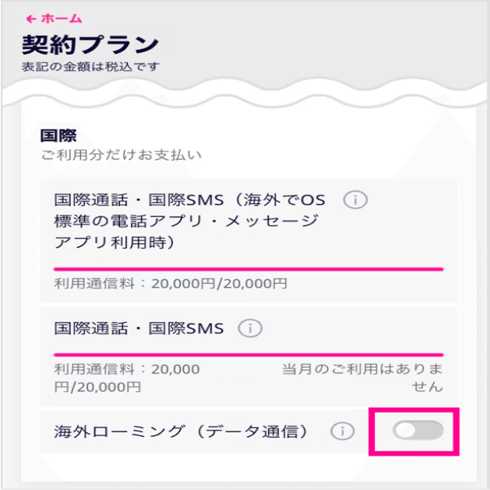
Task: Click the pink usage bar in first card
Action: point(249,269)
